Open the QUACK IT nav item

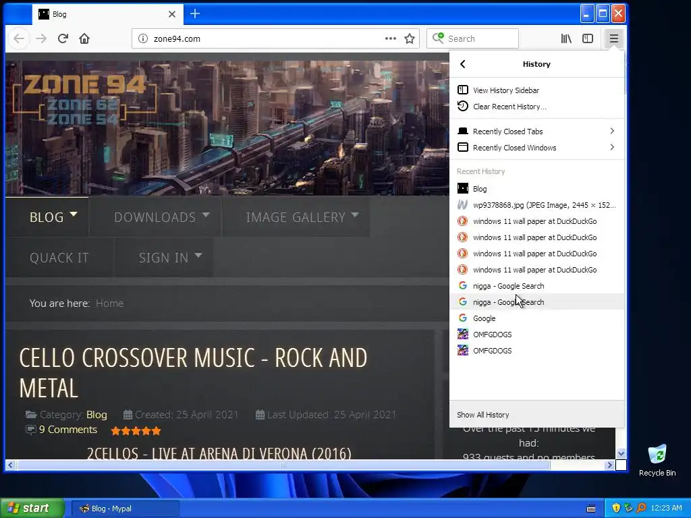(x=59, y=257)
